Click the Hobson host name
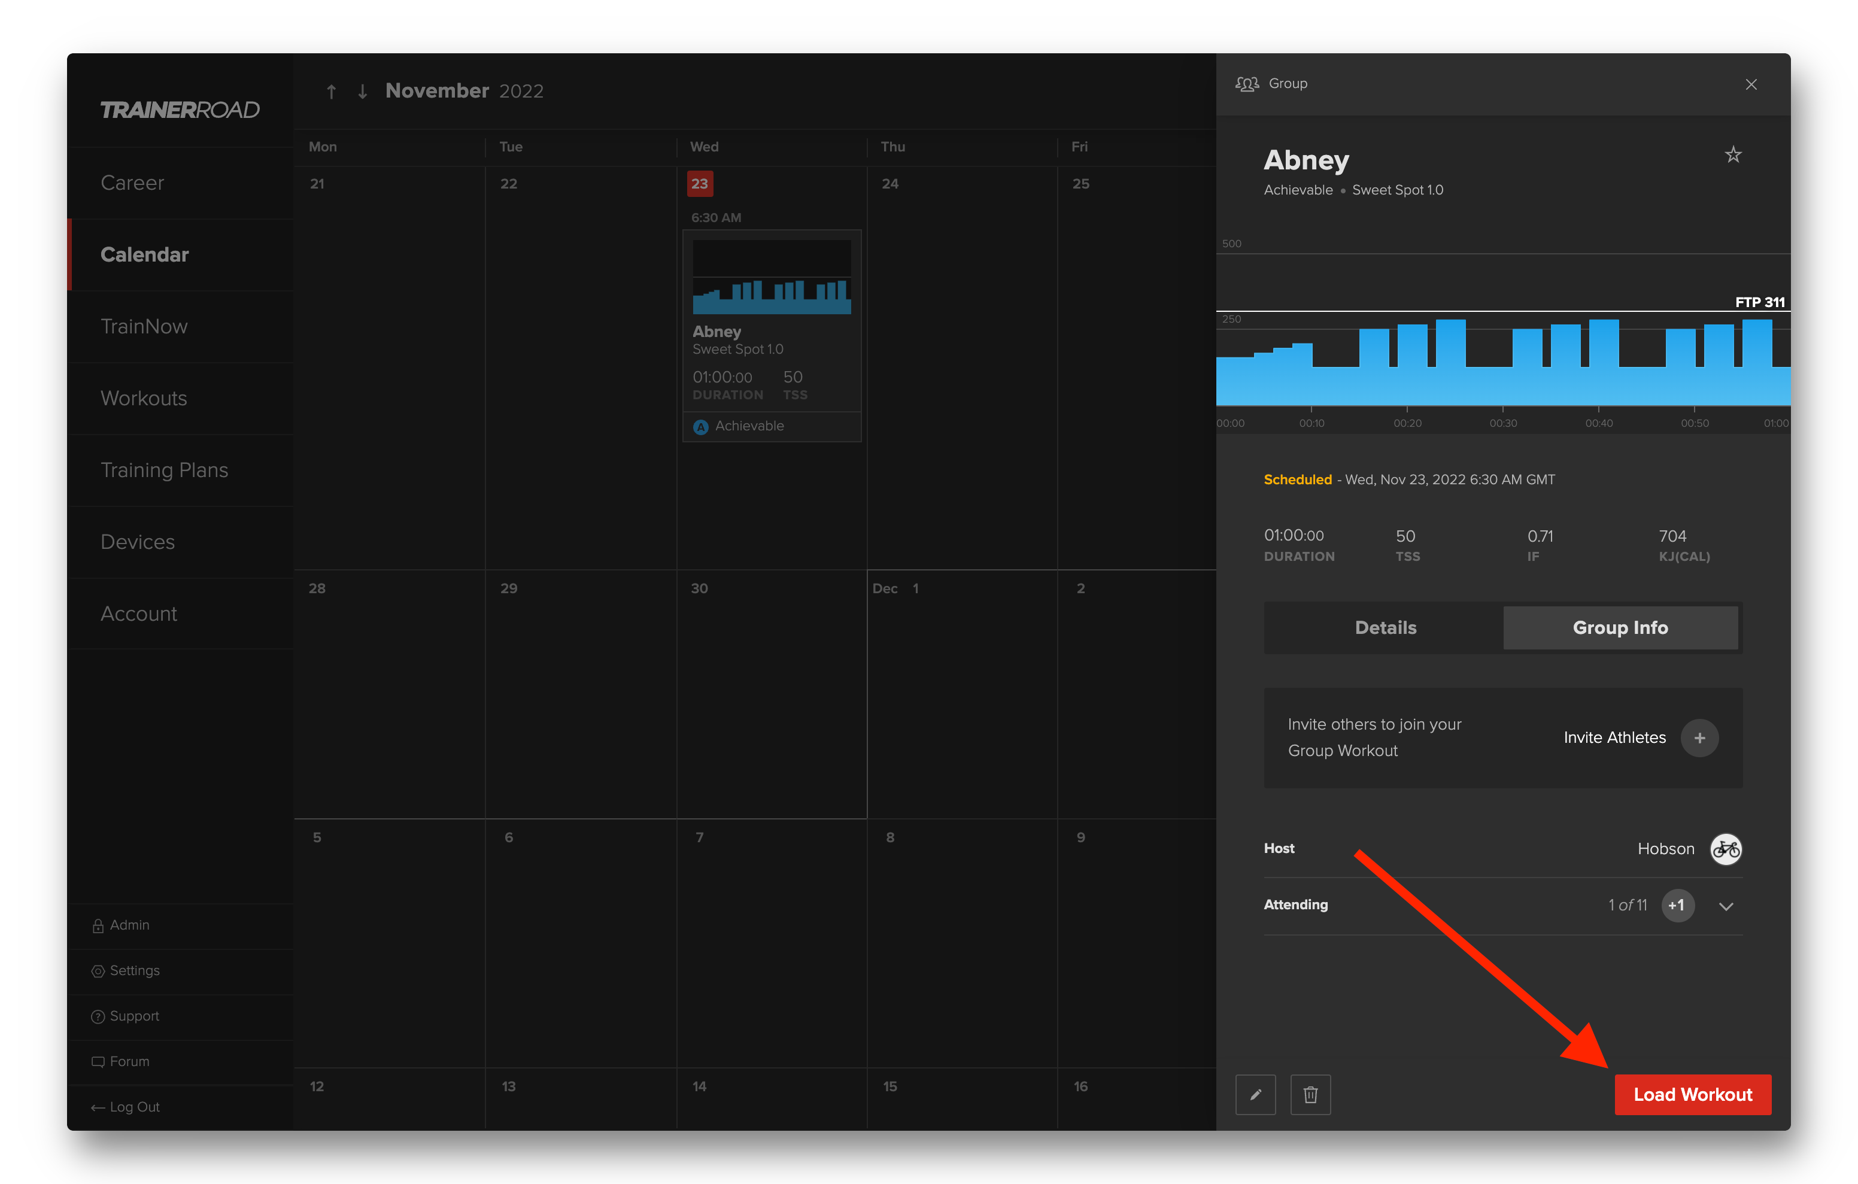1858x1184 pixels. coord(1665,848)
